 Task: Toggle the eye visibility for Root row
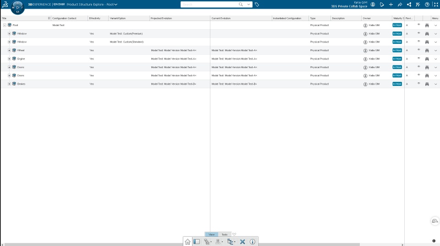418,25
